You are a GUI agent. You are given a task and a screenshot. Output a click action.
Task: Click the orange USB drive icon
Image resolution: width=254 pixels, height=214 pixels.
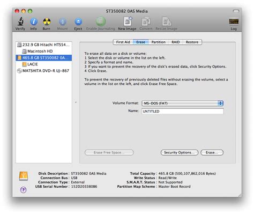[x=24, y=176]
